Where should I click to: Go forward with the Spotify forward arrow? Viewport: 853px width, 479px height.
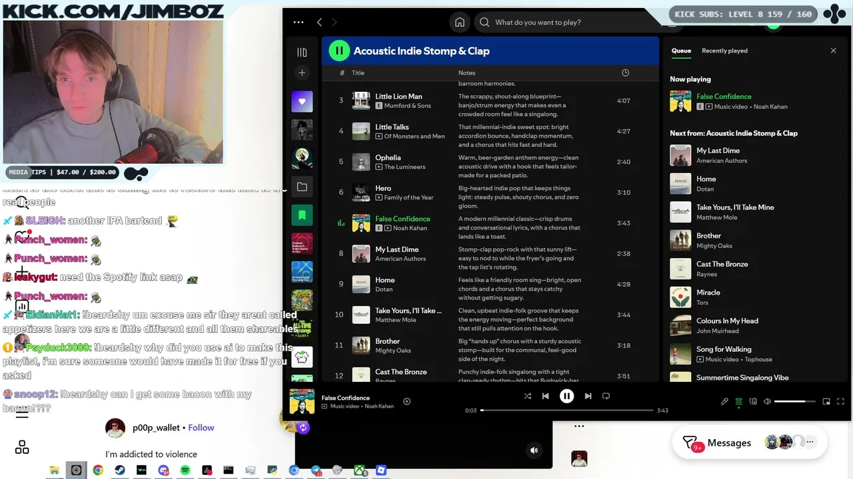334,22
